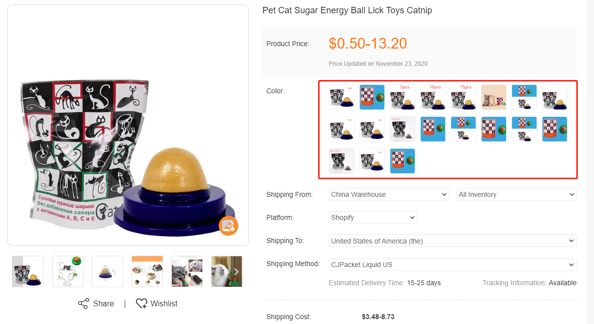Click the Share icon
The image size is (594, 324).
click(83, 303)
